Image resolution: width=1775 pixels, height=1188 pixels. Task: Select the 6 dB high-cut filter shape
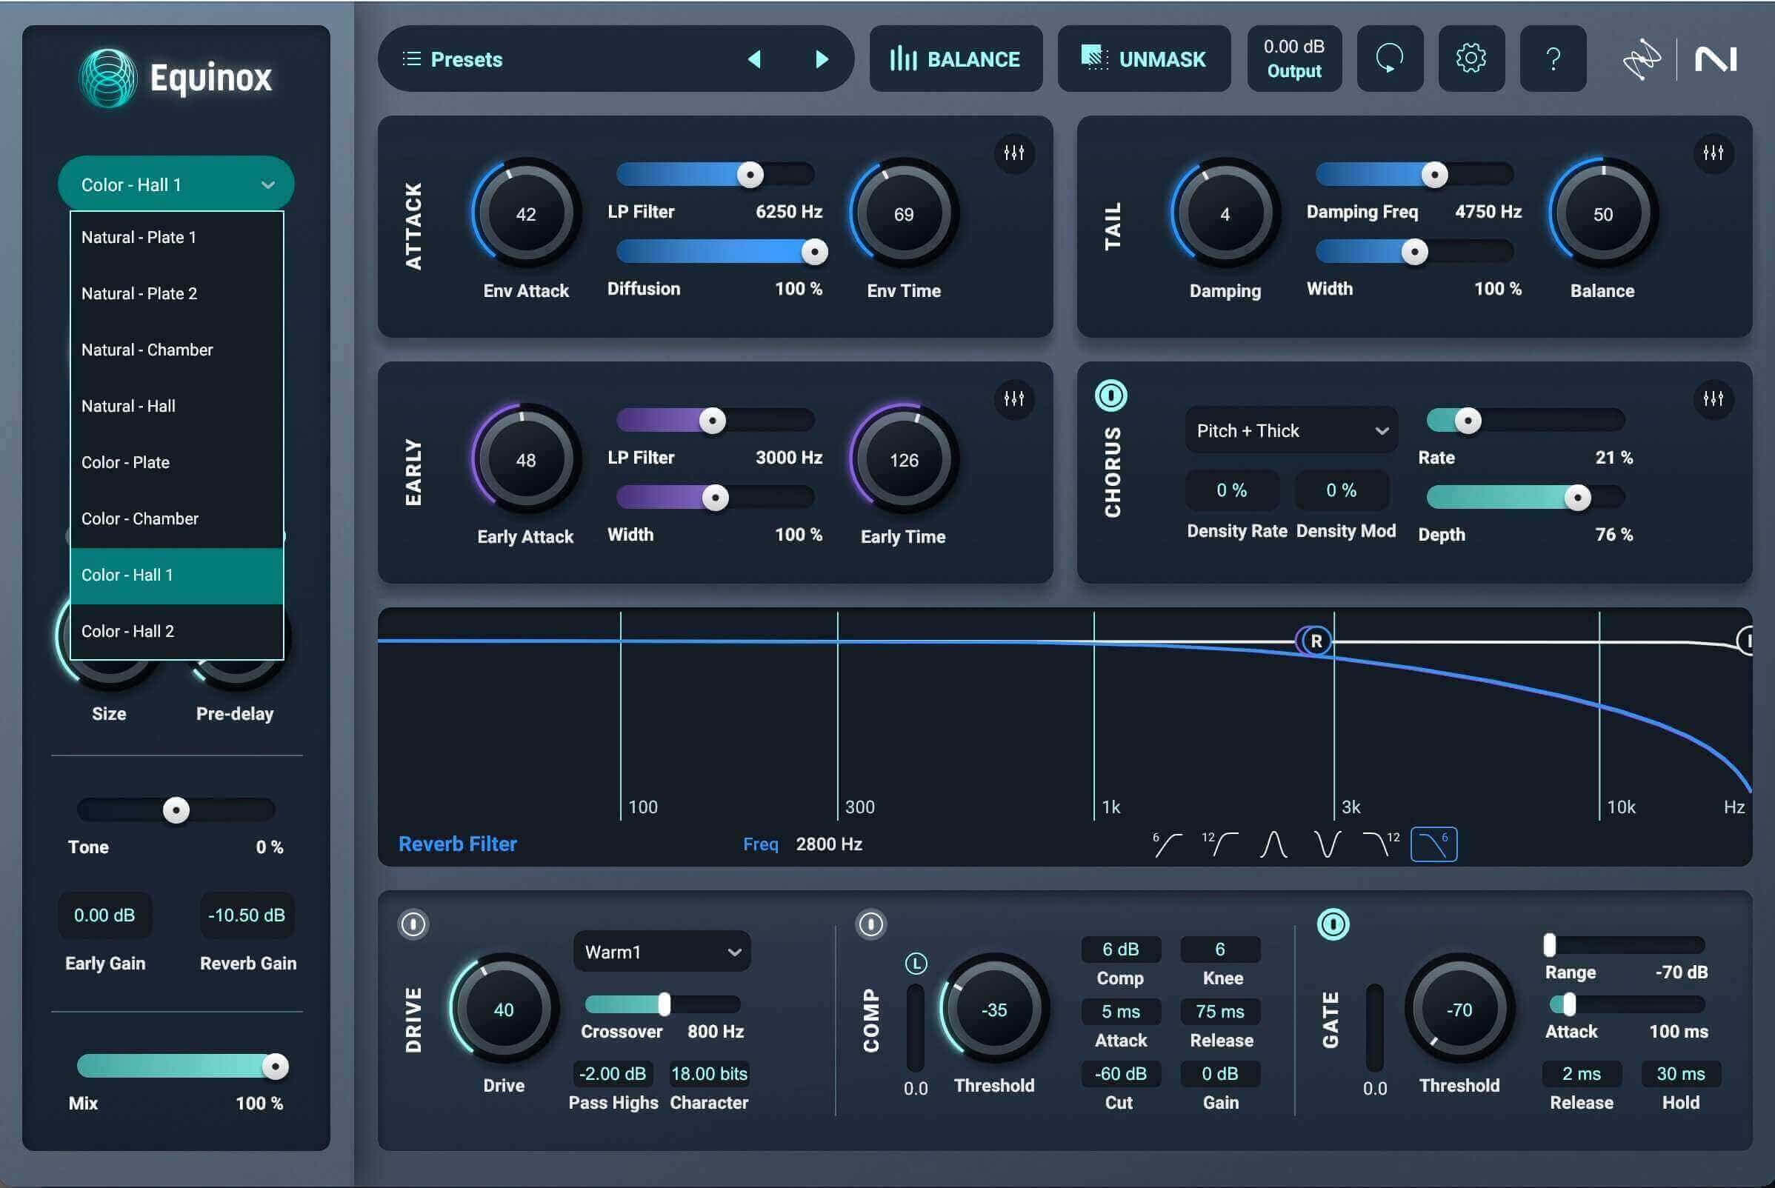[x=1433, y=844]
